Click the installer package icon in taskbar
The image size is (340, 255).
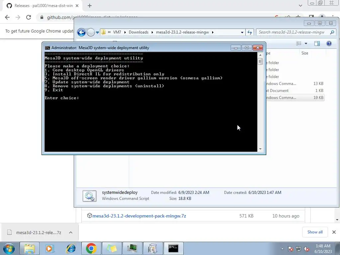click(x=153, y=248)
